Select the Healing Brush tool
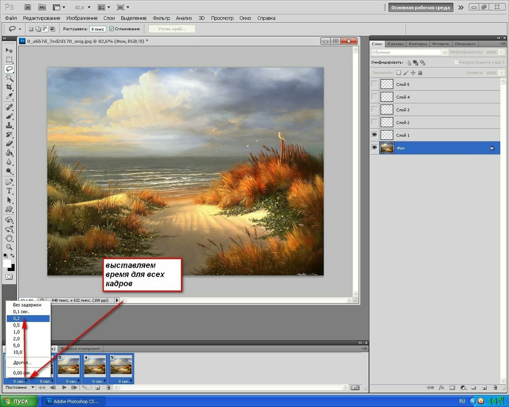The height and width of the screenshot is (407, 509). [9, 107]
